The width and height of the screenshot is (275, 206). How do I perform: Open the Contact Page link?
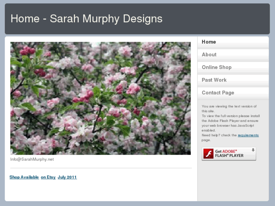point(233,93)
